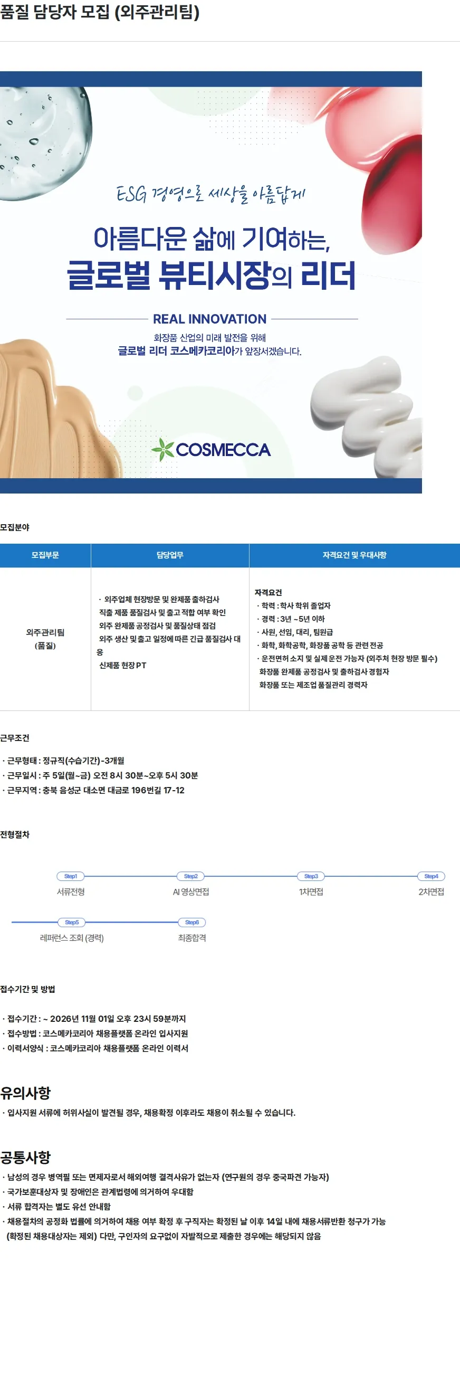Click the COSMECCA logo on the banner
460x1394 pixels.
pyautogui.click(x=211, y=449)
